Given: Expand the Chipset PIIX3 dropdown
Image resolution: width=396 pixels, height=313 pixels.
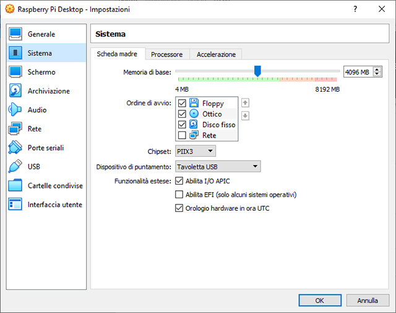Looking at the screenshot, I should pos(194,151).
